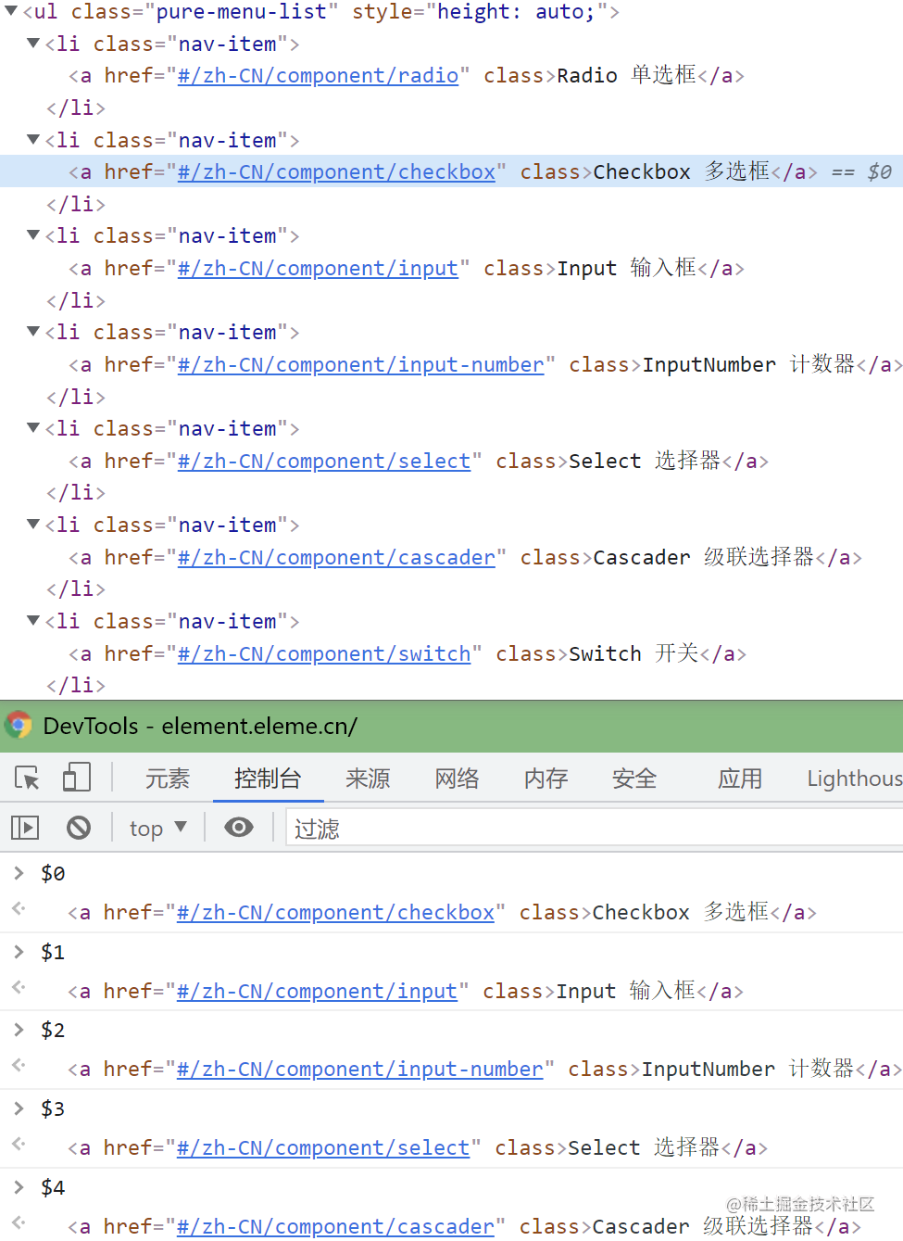Image resolution: width=903 pixels, height=1241 pixels.
Task: Collapse the li node containing InputNumber link
Action: 33,332
